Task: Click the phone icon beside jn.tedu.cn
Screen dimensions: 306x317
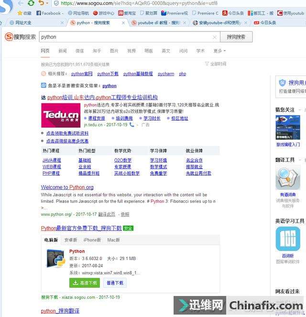Action: click(x=131, y=124)
